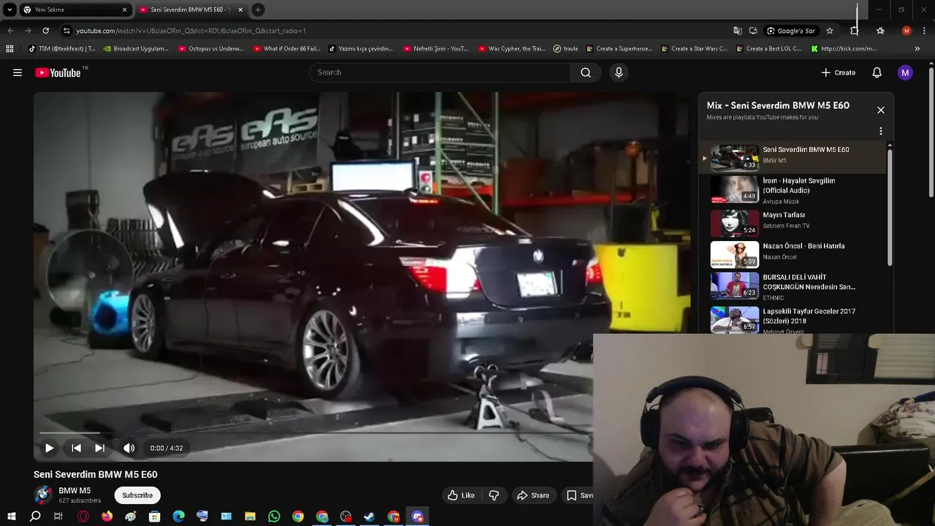Open the travle bookmark
Image resolution: width=935 pixels, height=526 pixels.
pos(566,49)
